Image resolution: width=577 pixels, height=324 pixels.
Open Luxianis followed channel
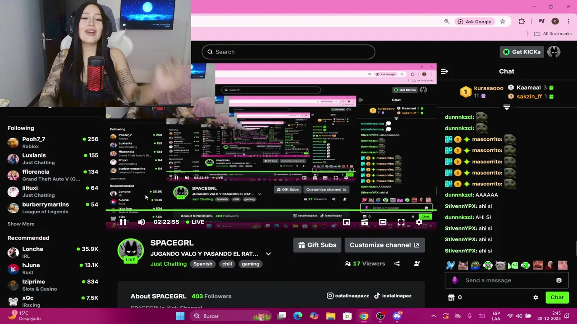(53, 159)
